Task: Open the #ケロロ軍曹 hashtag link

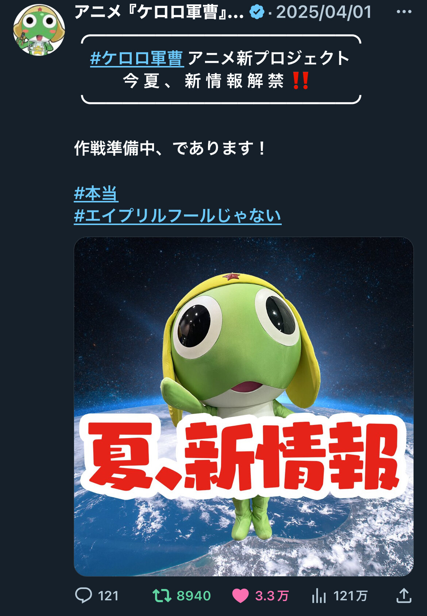Action: click(137, 58)
